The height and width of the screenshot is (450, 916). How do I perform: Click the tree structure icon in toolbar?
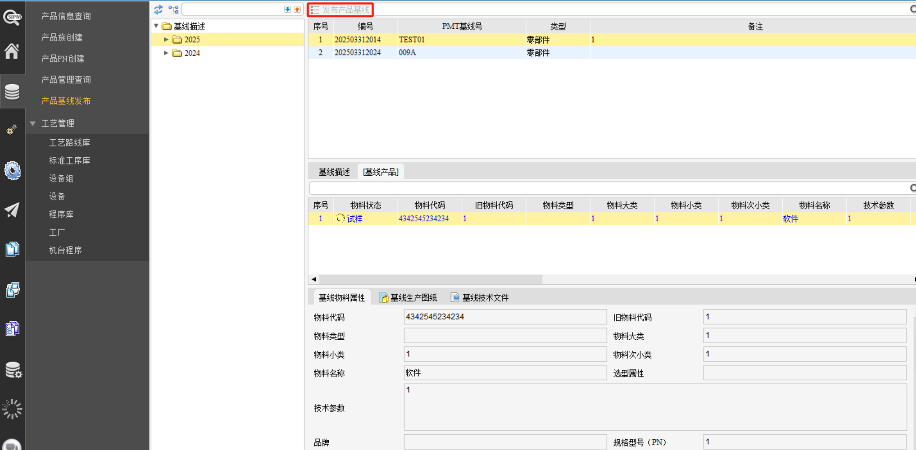[174, 9]
